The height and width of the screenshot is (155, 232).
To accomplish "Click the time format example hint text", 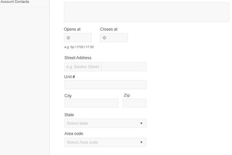I will click(79, 47).
